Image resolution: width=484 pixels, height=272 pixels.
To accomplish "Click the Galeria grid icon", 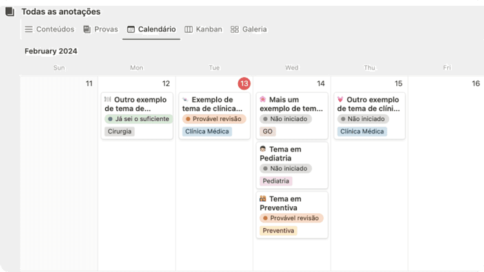I will pos(234,29).
